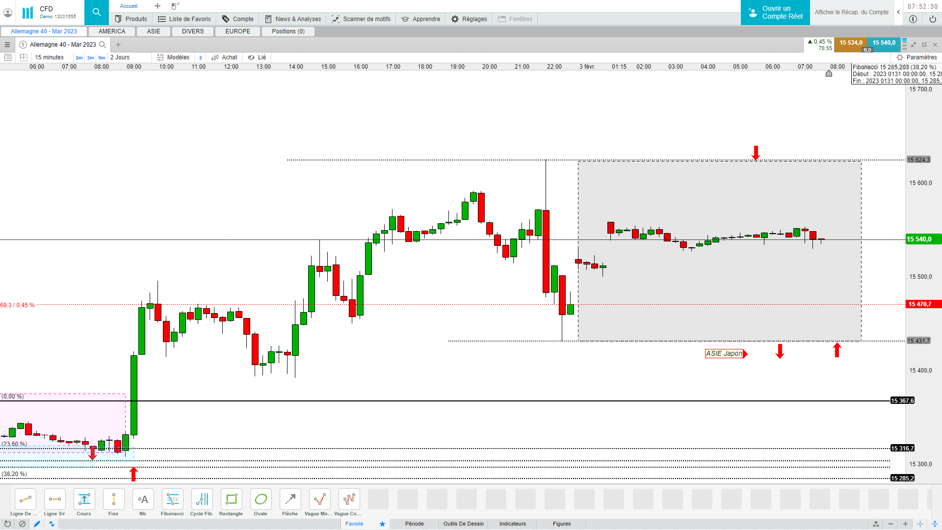Image resolution: width=942 pixels, height=530 pixels.
Task: Open the 15 minutes timeframe dropdown
Action: (49, 57)
